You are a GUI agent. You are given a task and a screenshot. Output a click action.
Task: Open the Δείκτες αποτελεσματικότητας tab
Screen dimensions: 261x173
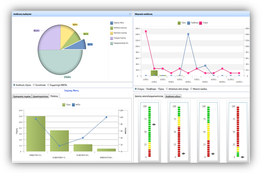149,96
